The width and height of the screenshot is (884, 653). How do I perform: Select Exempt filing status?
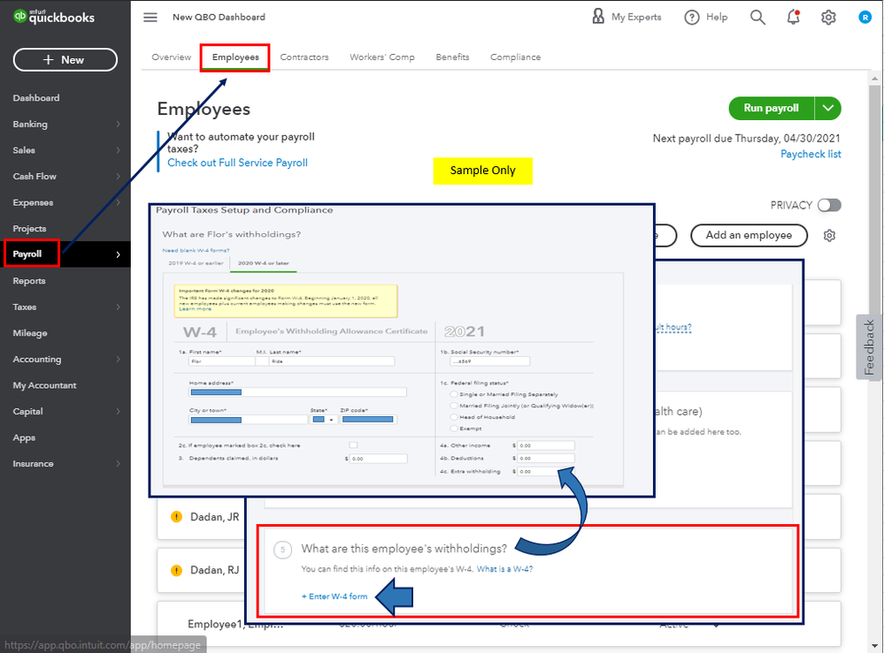click(454, 429)
